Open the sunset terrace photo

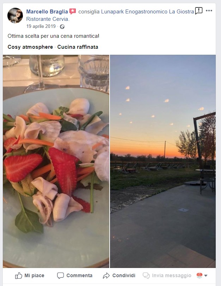[x=163, y=161]
